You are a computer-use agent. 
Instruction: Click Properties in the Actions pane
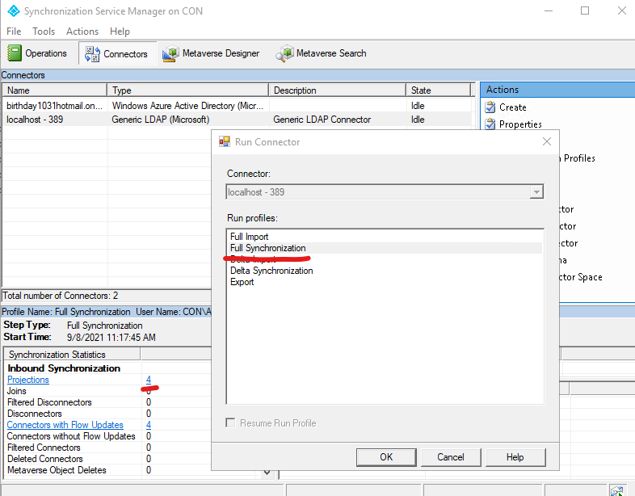pyautogui.click(x=520, y=124)
